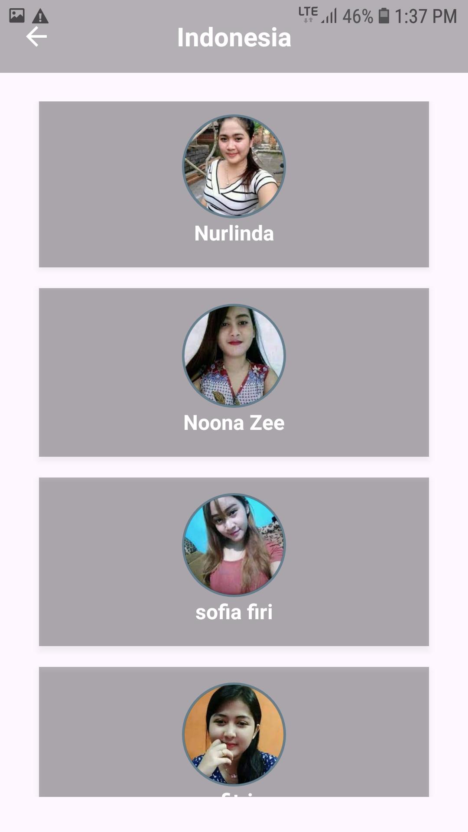
Task: Open the fourth profile photo with orange background
Action: pyautogui.click(x=234, y=734)
